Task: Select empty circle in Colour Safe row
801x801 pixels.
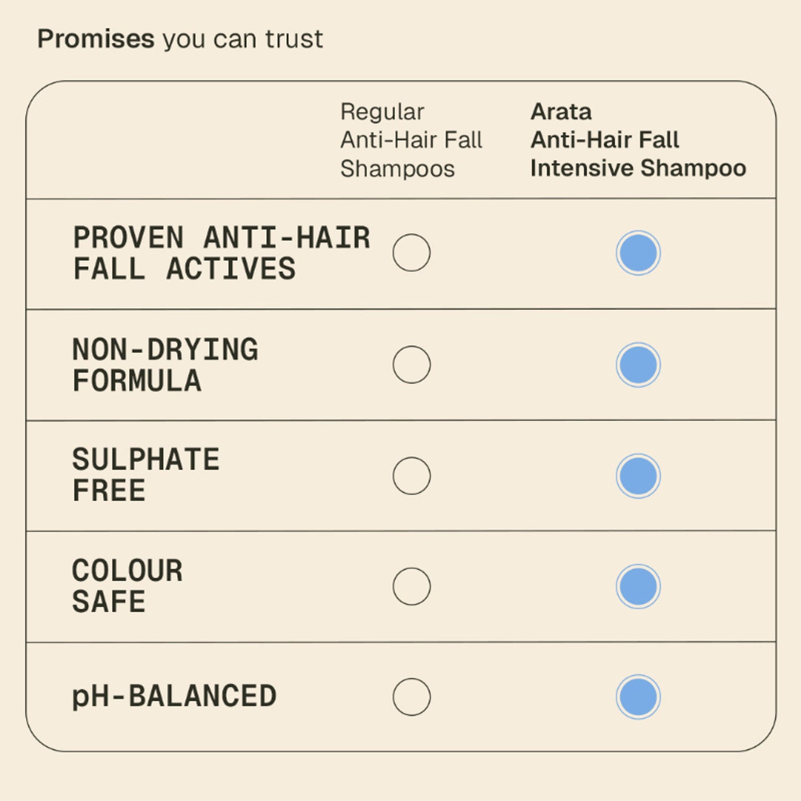Action: click(x=411, y=586)
